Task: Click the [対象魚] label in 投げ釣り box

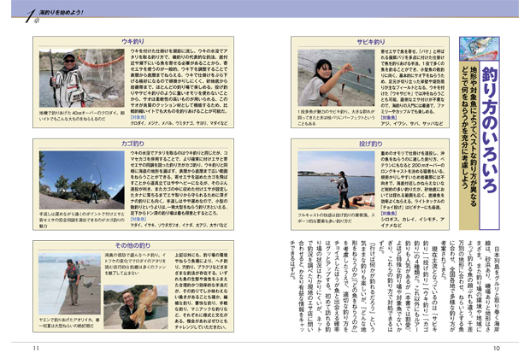Action: point(389,214)
